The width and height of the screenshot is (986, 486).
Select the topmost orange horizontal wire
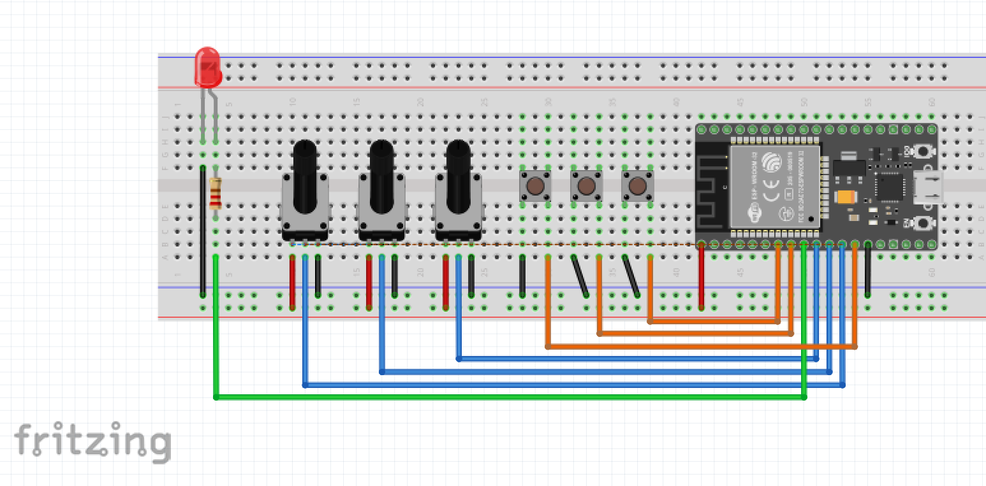pos(714,321)
